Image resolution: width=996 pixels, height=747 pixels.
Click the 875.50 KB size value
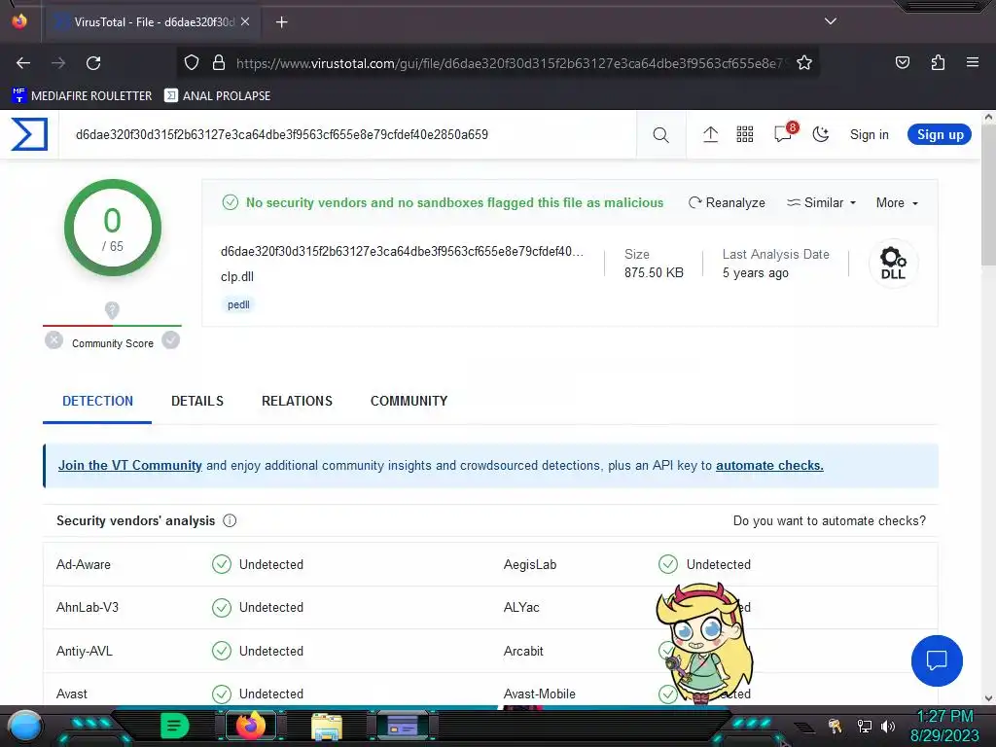(654, 272)
